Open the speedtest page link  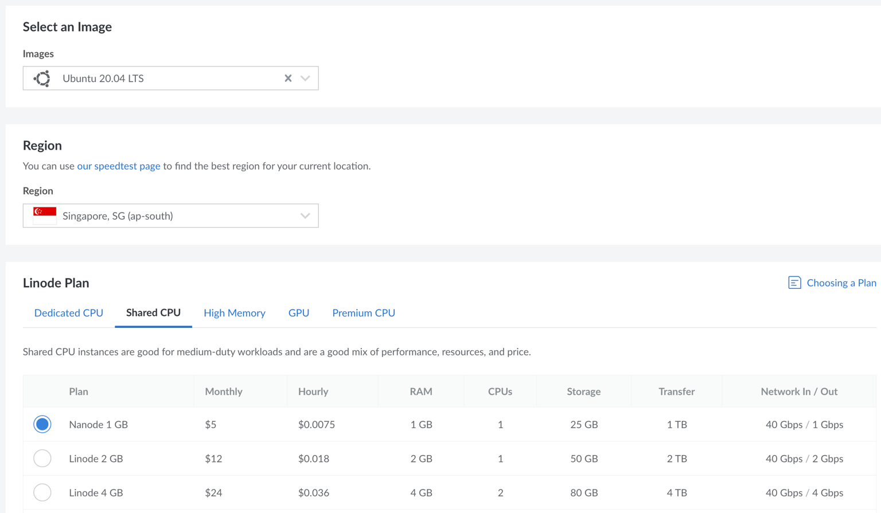coord(119,166)
